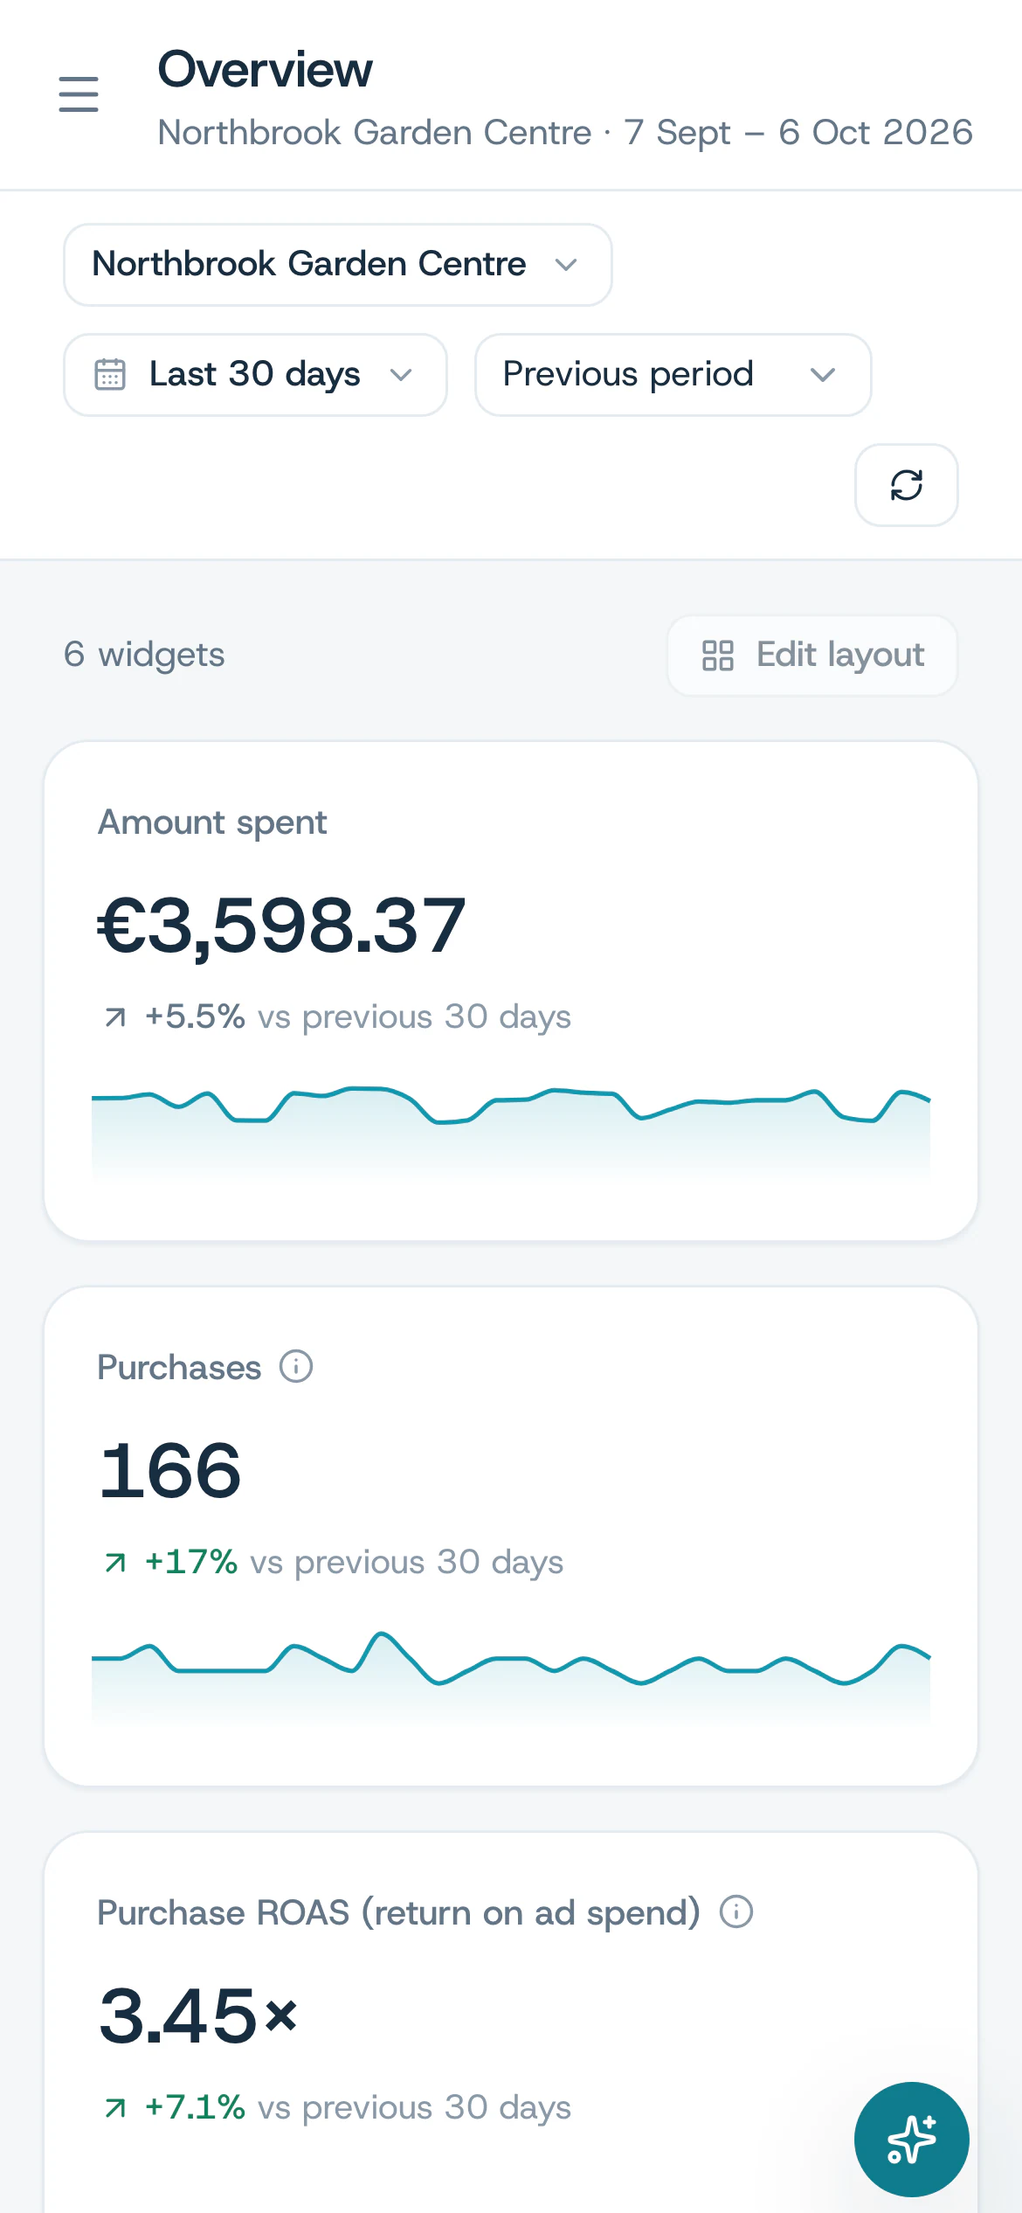Select the 3.45× ROAS value
Viewport: 1022px width, 2213px height.
click(x=198, y=2015)
